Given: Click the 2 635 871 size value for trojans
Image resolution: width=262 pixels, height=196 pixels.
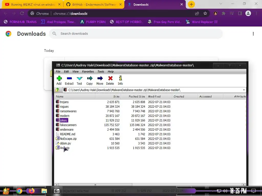Looking at the screenshot, I should (x=113, y=102).
